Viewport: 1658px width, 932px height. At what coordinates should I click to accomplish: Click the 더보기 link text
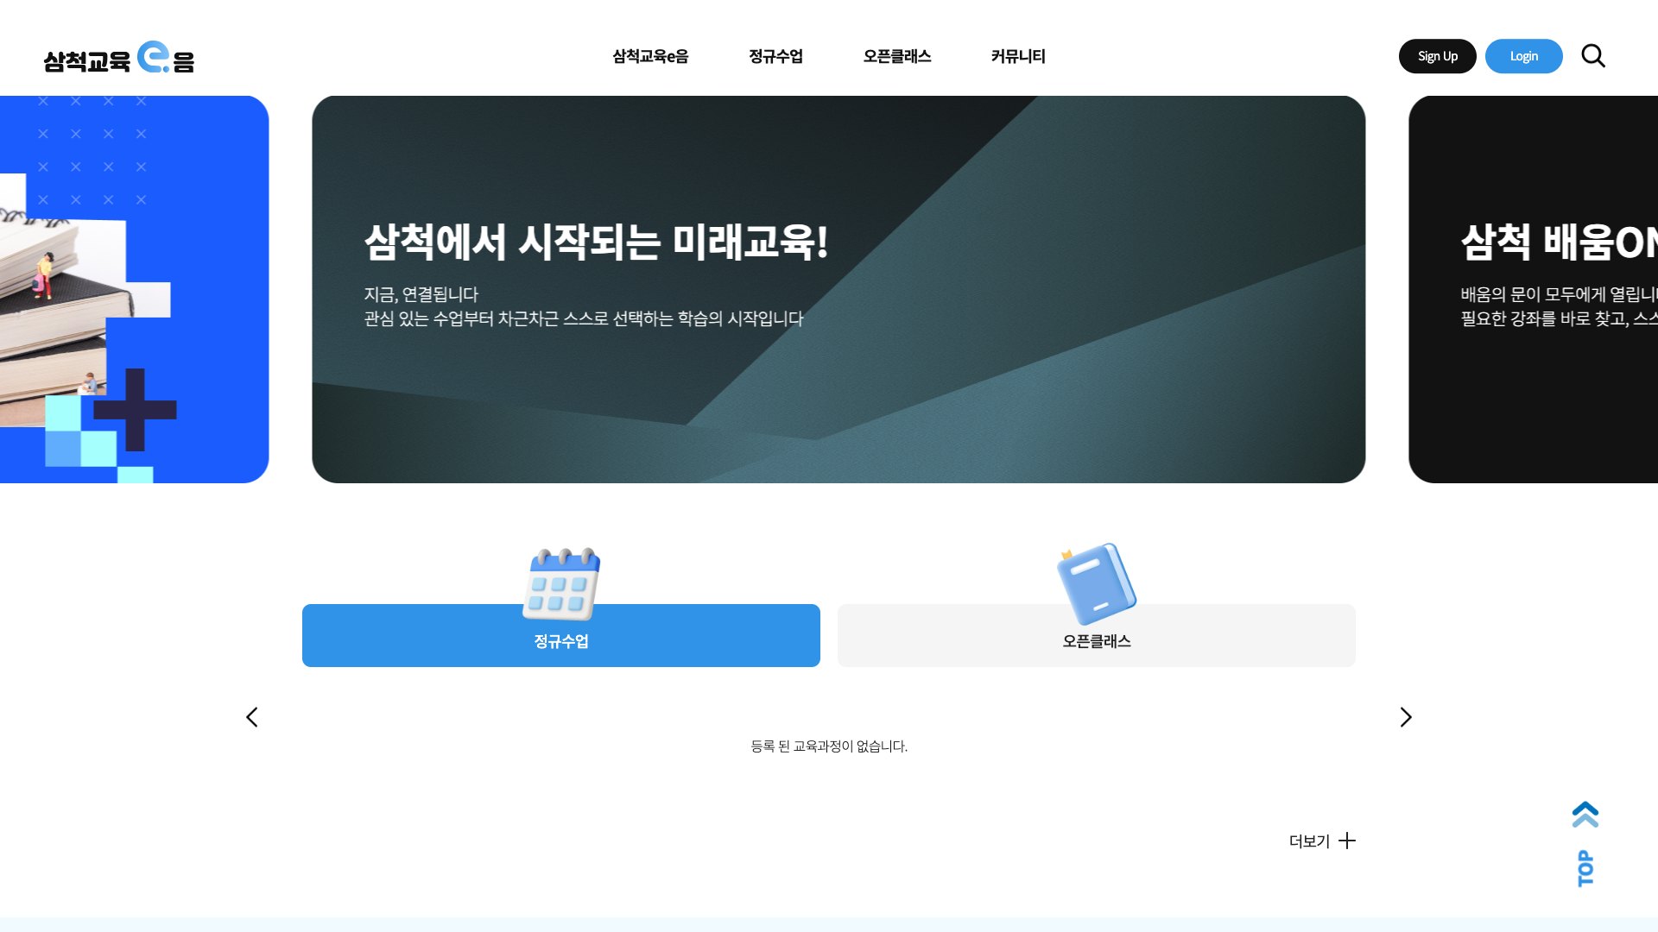(x=1309, y=841)
